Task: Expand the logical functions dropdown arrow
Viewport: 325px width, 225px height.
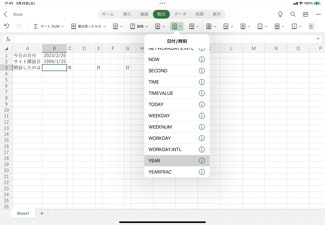Action: 146,26
